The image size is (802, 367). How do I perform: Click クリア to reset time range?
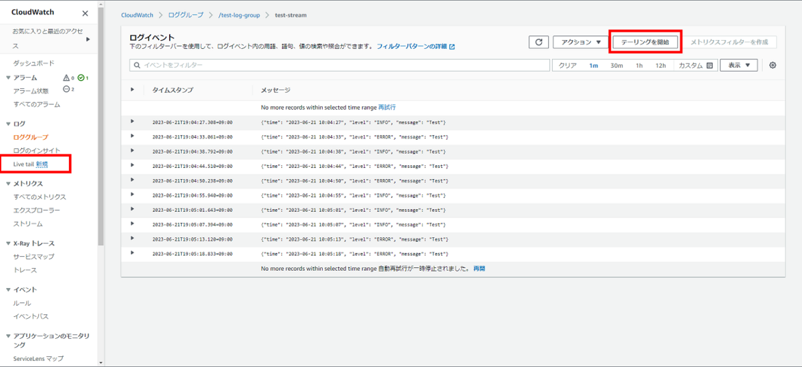click(567, 66)
